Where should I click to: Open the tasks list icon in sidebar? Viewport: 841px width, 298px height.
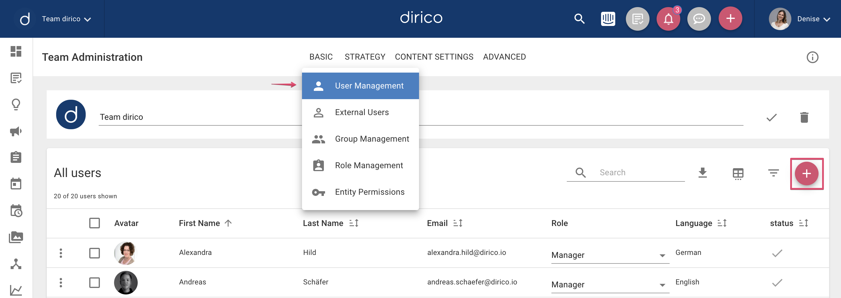click(16, 78)
